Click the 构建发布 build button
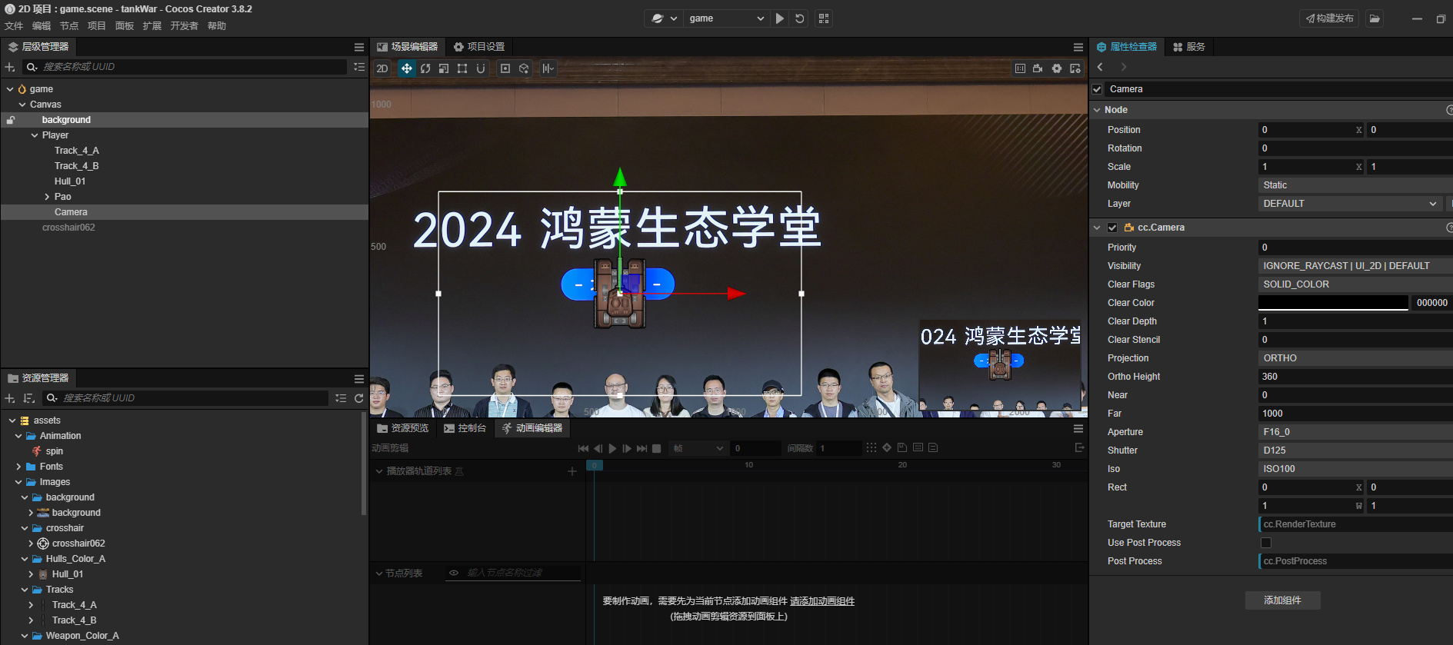 1329,18
